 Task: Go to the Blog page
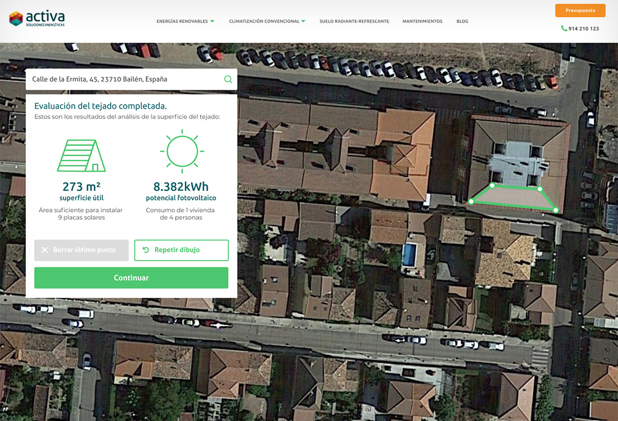(462, 21)
